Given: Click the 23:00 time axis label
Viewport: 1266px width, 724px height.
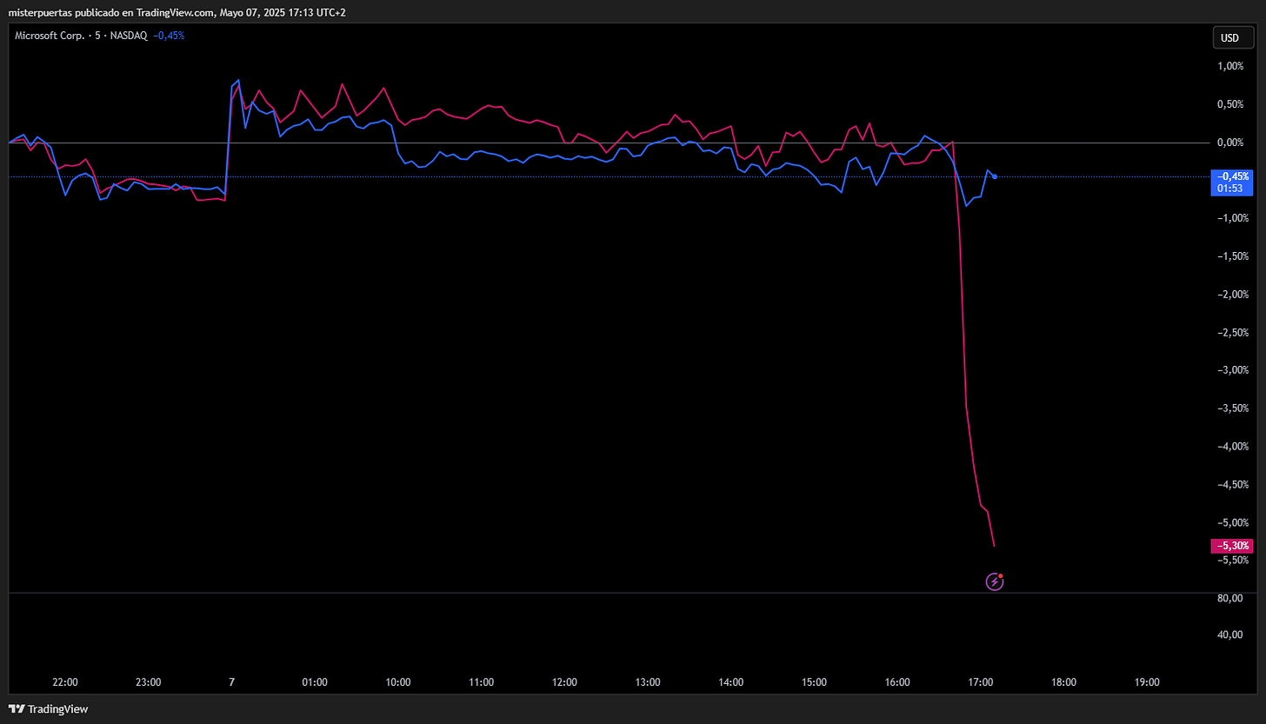Looking at the screenshot, I should point(149,682).
